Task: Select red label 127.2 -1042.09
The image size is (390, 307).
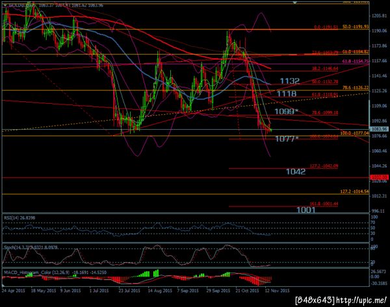Action: [x=324, y=166]
